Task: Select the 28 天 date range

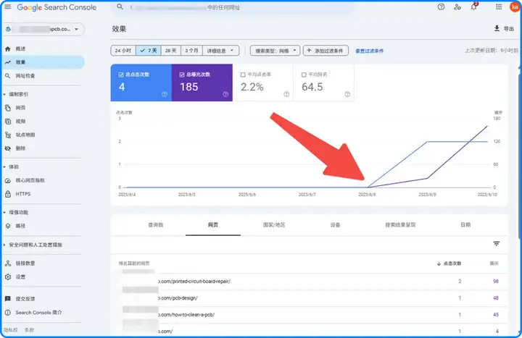Action: 171,51
